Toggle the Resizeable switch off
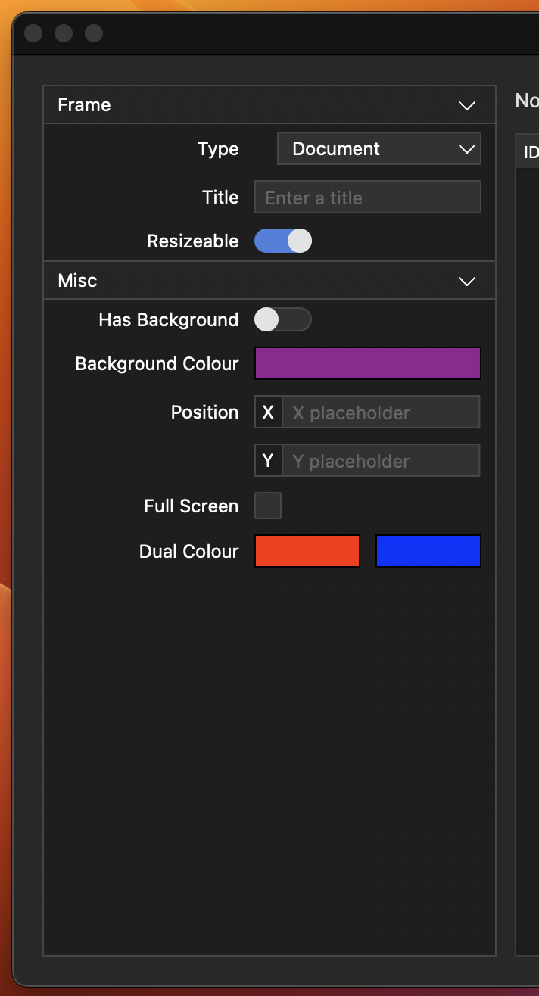 coord(283,241)
